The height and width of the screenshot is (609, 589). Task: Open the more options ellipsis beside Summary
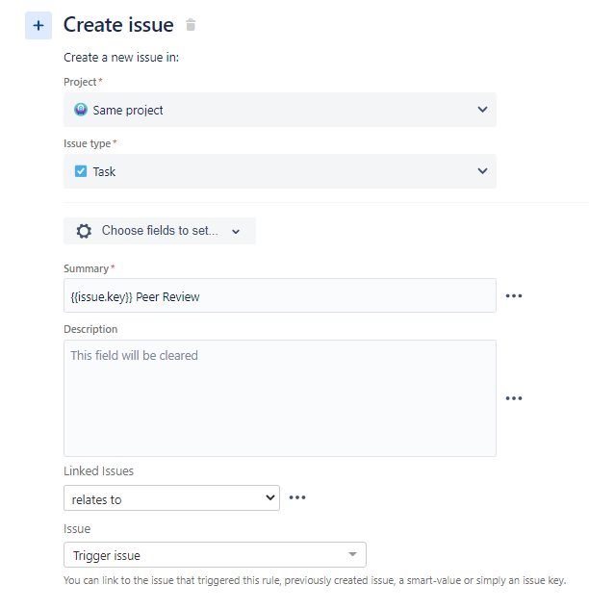tap(514, 296)
